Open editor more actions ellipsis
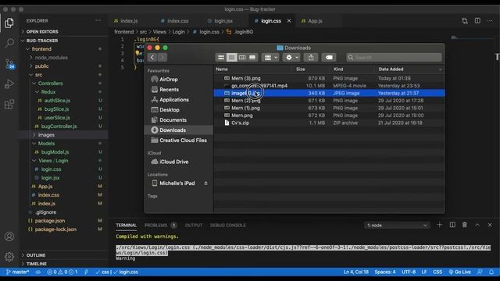 click(490, 21)
